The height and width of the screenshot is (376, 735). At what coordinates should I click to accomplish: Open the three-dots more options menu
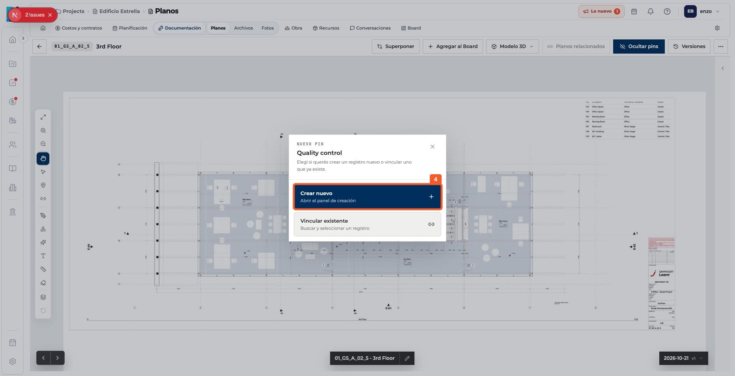click(721, 47)
